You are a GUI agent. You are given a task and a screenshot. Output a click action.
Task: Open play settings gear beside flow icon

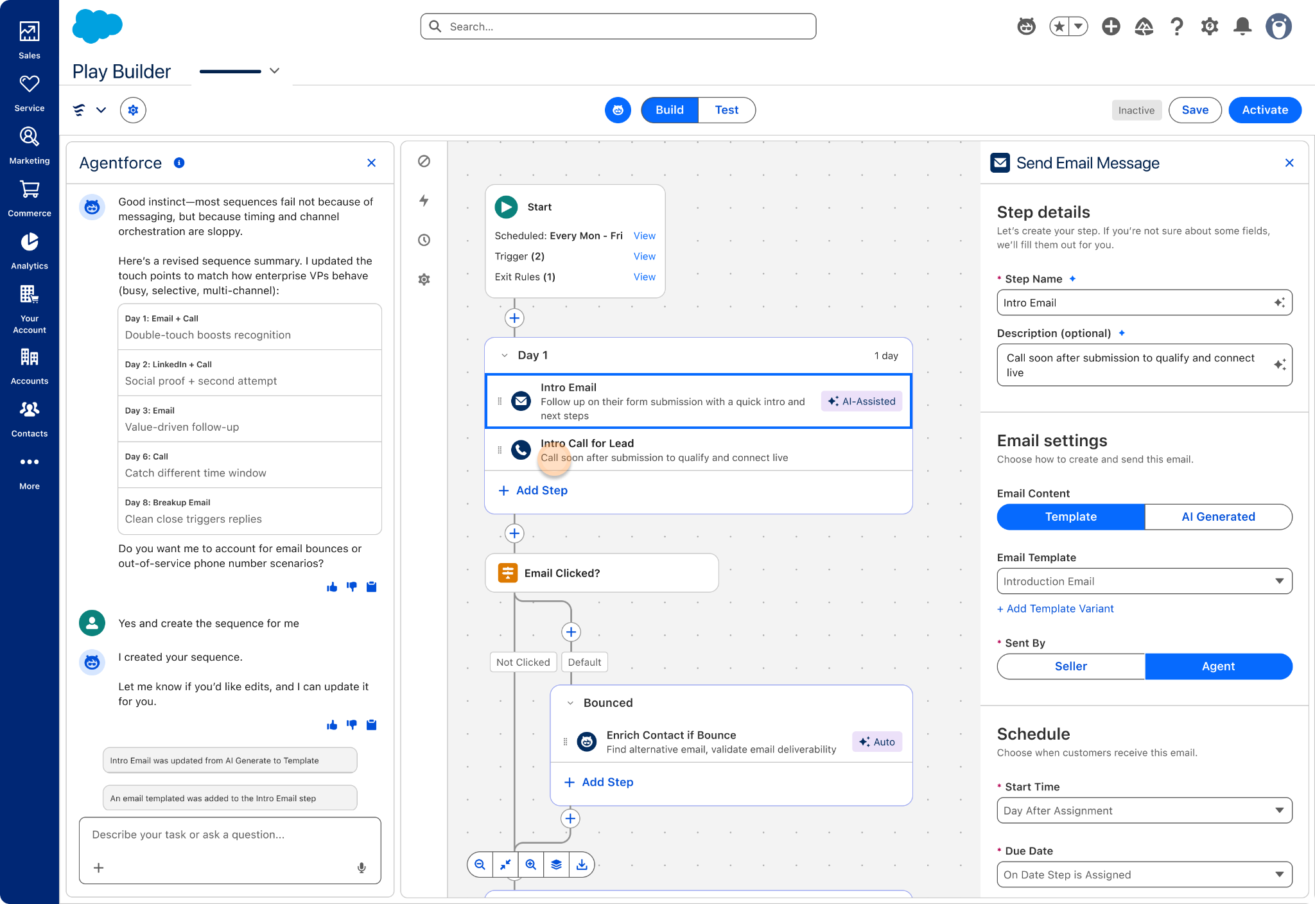(x=133, y=110)
